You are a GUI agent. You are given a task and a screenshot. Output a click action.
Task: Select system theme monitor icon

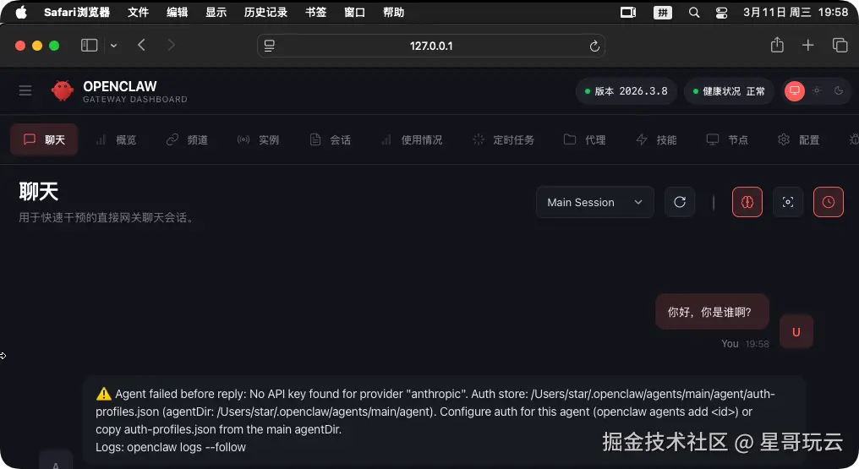pos(795,91)
